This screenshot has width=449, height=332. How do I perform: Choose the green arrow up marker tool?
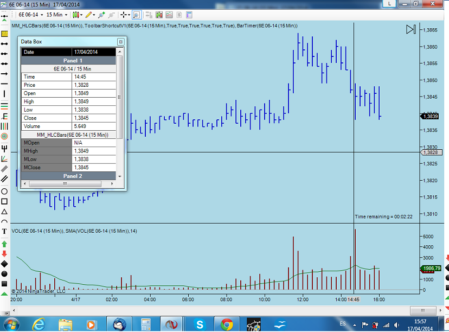[4, 244]
